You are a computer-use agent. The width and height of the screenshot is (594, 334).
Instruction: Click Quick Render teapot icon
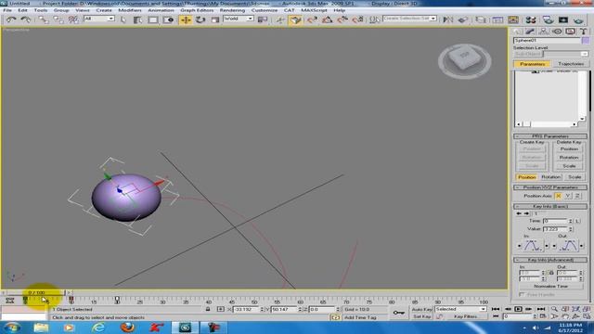(x=578, y=19)
